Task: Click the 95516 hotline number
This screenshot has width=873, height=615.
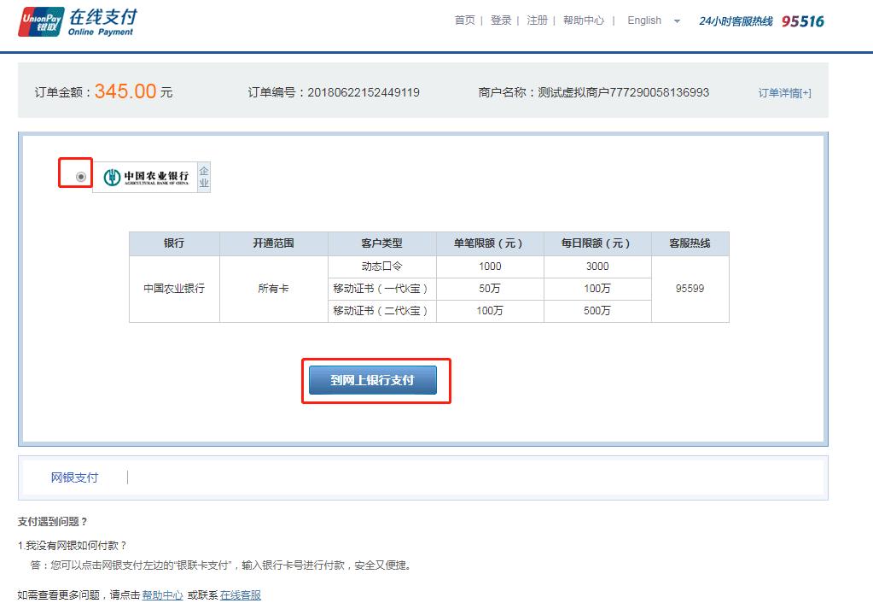Action: pos(803,21)
